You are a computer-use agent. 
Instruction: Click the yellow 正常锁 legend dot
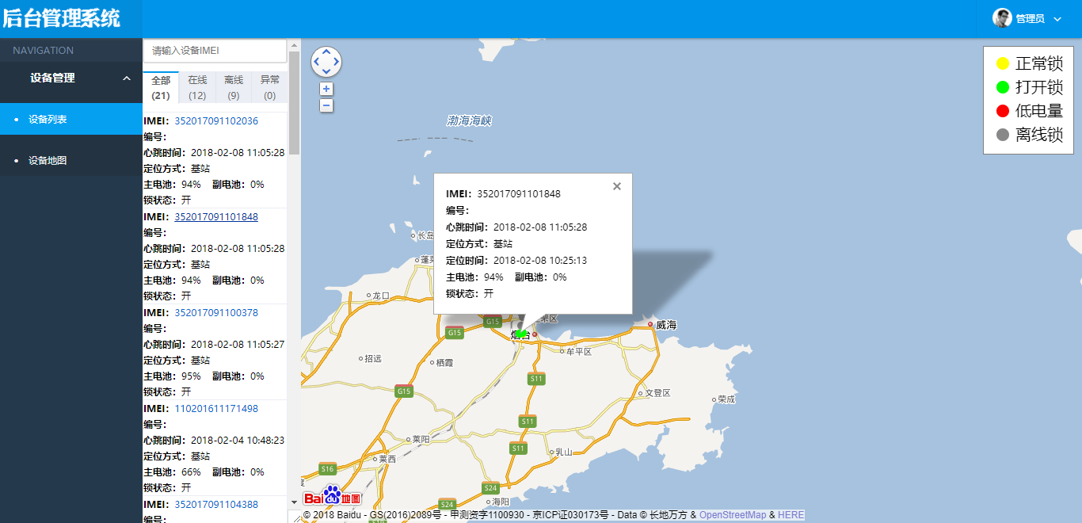pyautogui.click(x=1003, y=63)
